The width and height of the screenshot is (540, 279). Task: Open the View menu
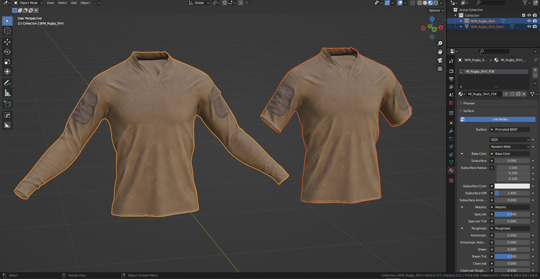point(50,3)
